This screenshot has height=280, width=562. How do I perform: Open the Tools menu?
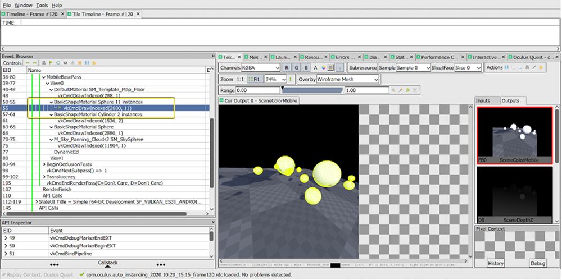pyautogui.click(x=42, y=4)
